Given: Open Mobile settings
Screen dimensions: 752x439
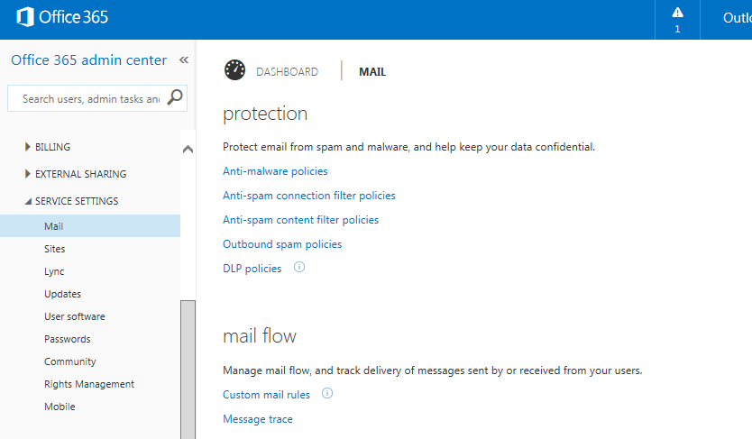Looking at the screenshot, I should coord(60,407).
